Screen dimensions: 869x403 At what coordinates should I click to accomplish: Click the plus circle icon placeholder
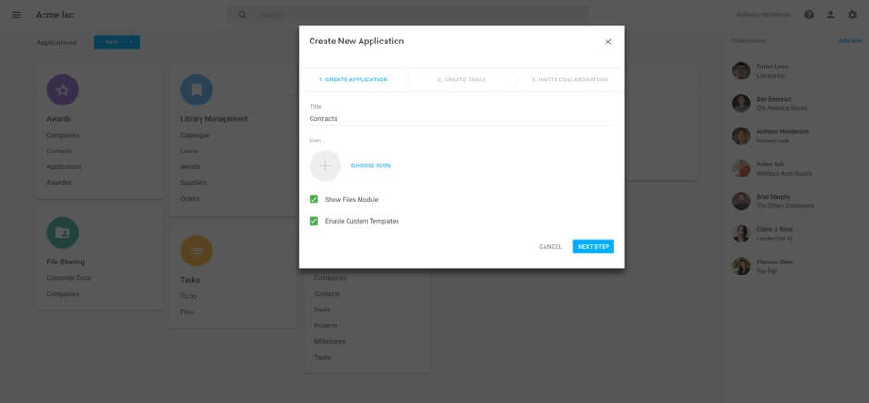tap(324, 165)
